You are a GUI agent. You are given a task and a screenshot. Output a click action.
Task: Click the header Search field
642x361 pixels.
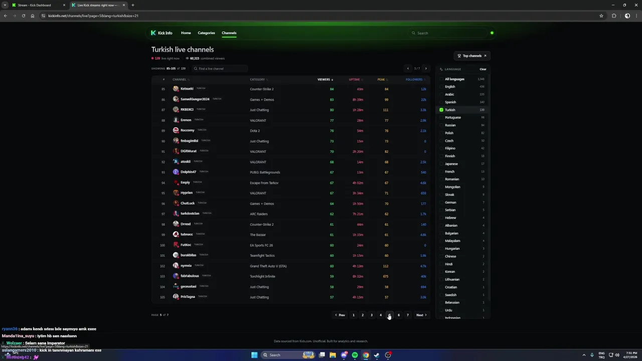point(448,33)
